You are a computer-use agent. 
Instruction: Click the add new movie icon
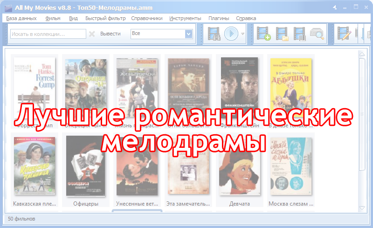pos(263,34)
